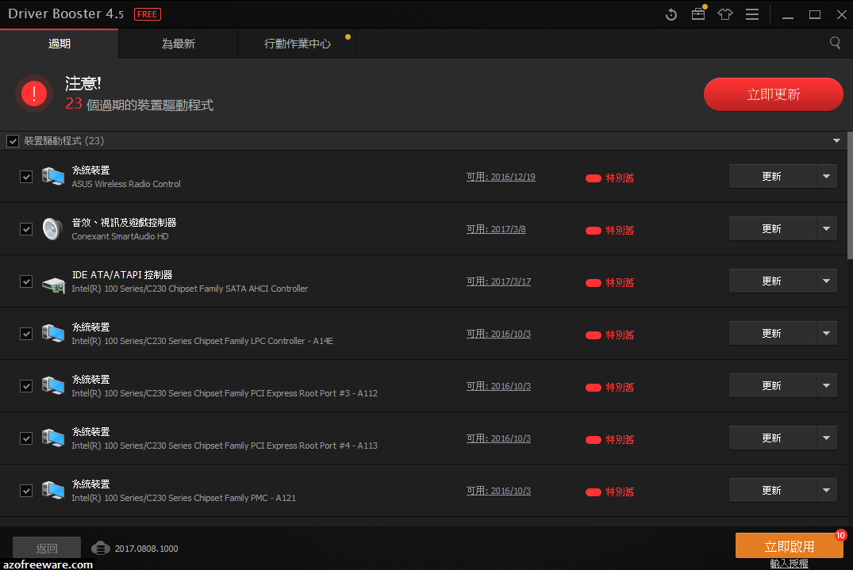
Task: Open update dropdown for ASUS Wireless Radio Control
Action: pos(826,177)
